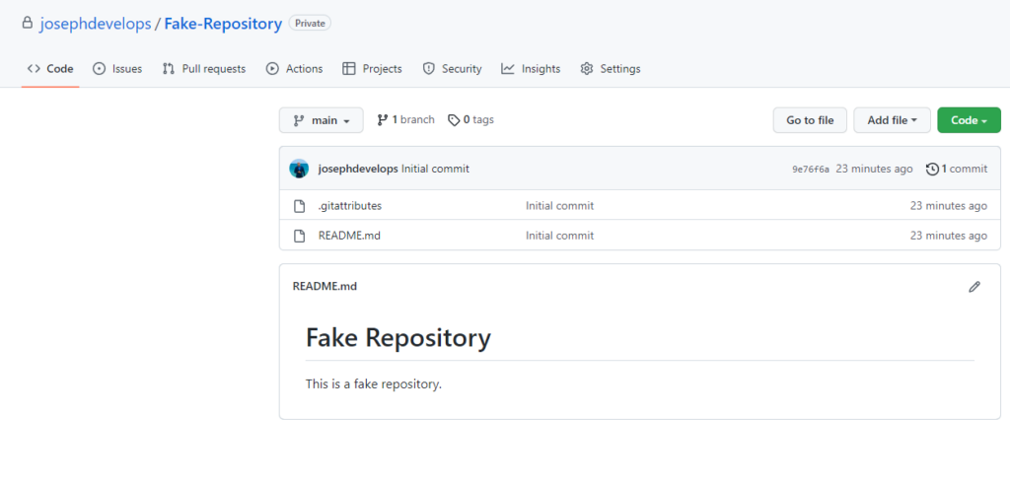Click the Go to file button
Screen dimensions: 1010x485
point(810,120)
